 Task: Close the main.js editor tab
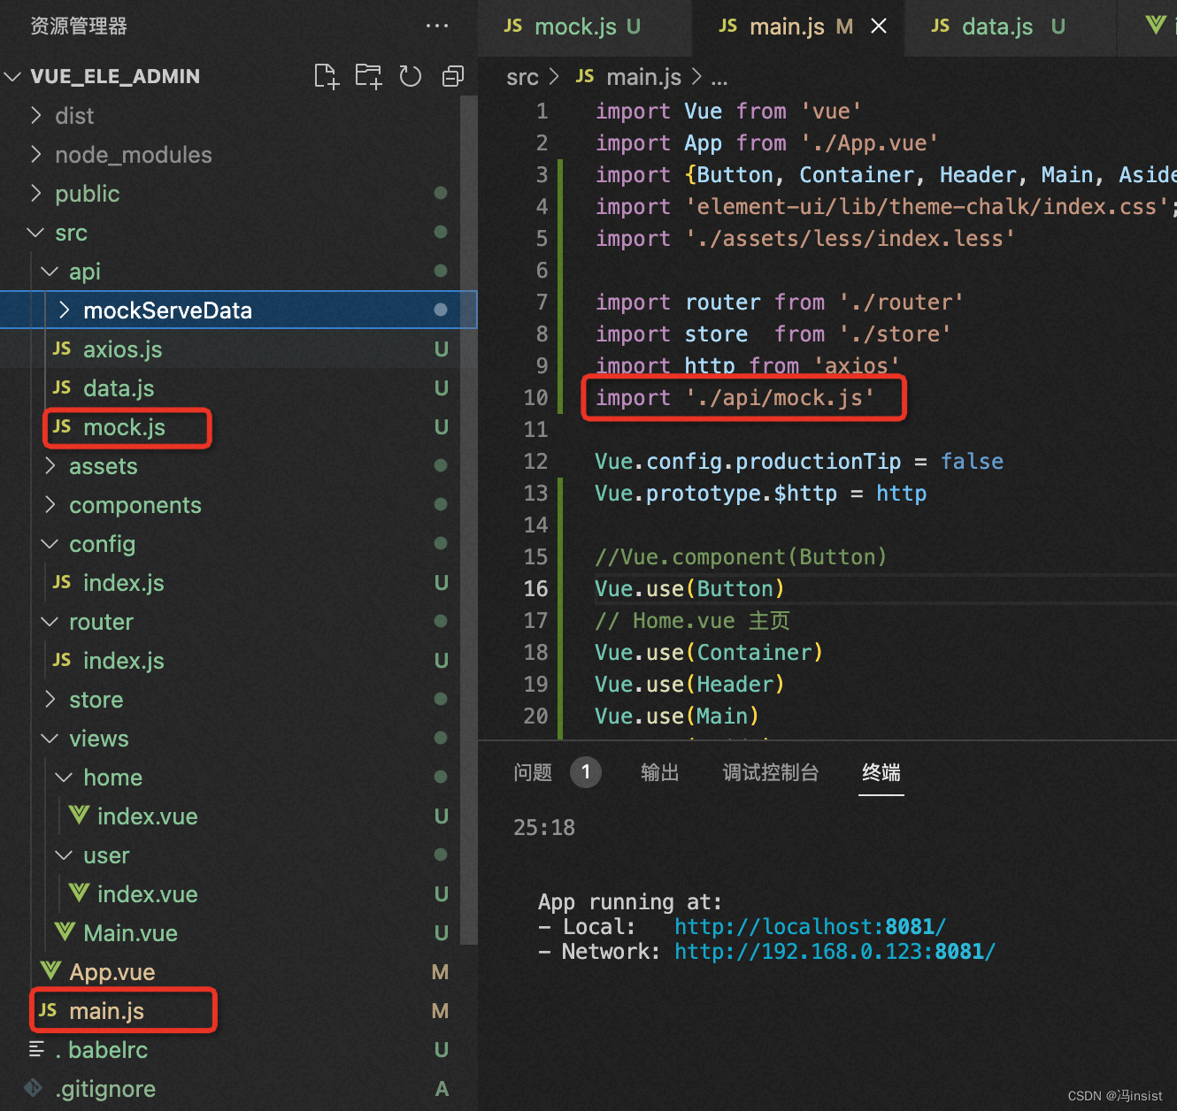(x=879, y=27)
